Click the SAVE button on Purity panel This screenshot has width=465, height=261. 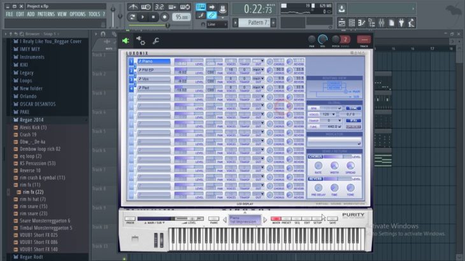[x=333, y=218]
